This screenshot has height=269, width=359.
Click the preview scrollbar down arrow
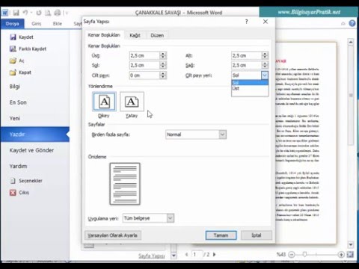point(351,245)
